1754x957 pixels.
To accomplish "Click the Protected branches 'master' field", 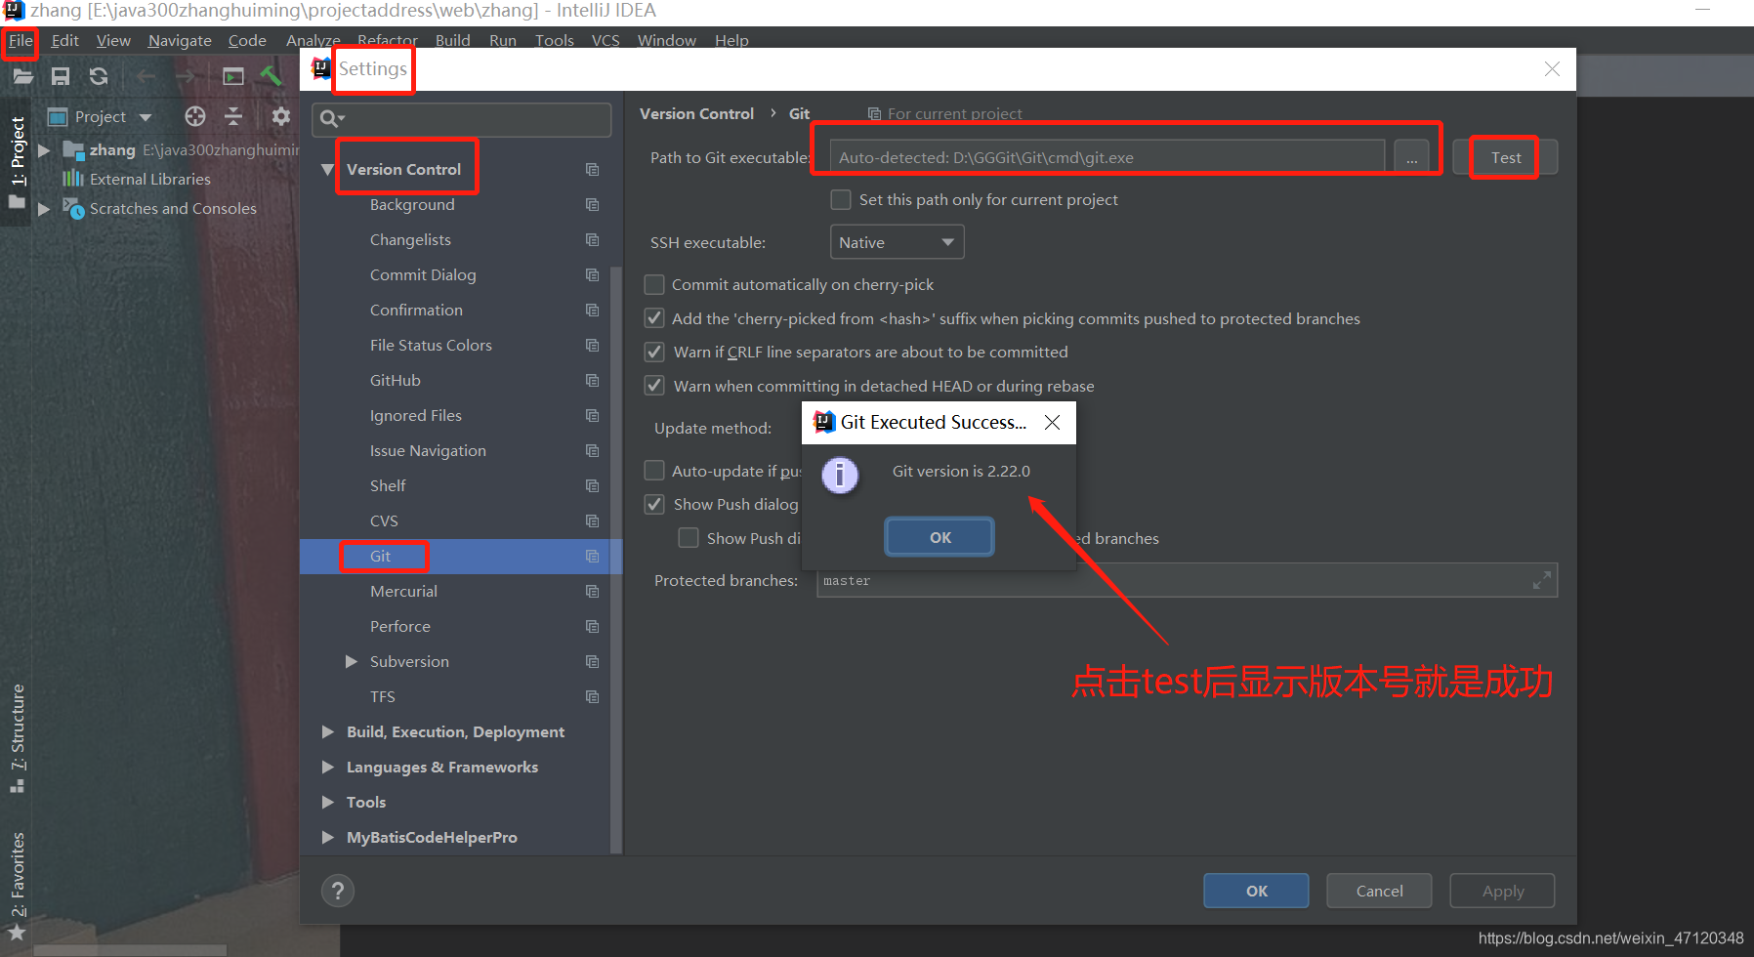I will pos(1187,580).
